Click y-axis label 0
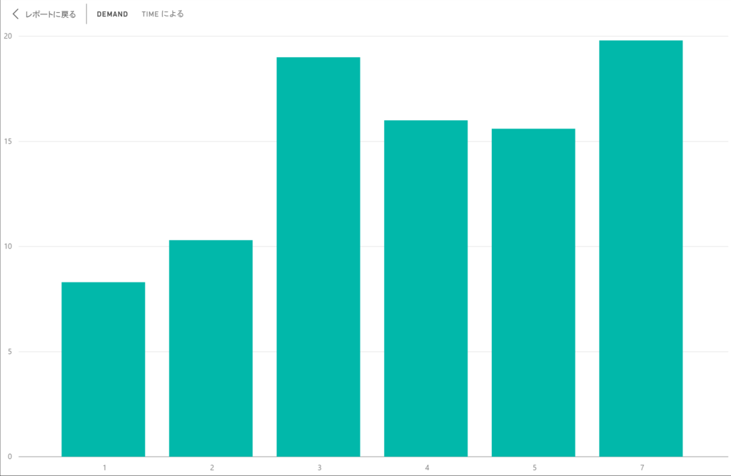This screenshot has width=731, height=476. [x=10, y=457]
